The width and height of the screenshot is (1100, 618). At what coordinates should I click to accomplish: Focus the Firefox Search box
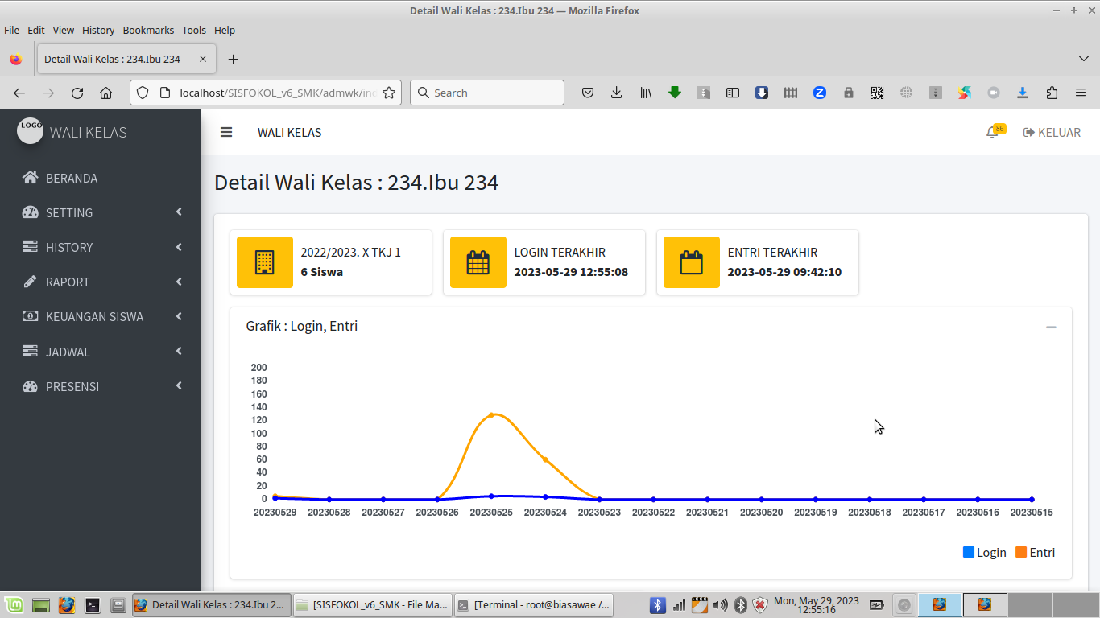[487, 93]
